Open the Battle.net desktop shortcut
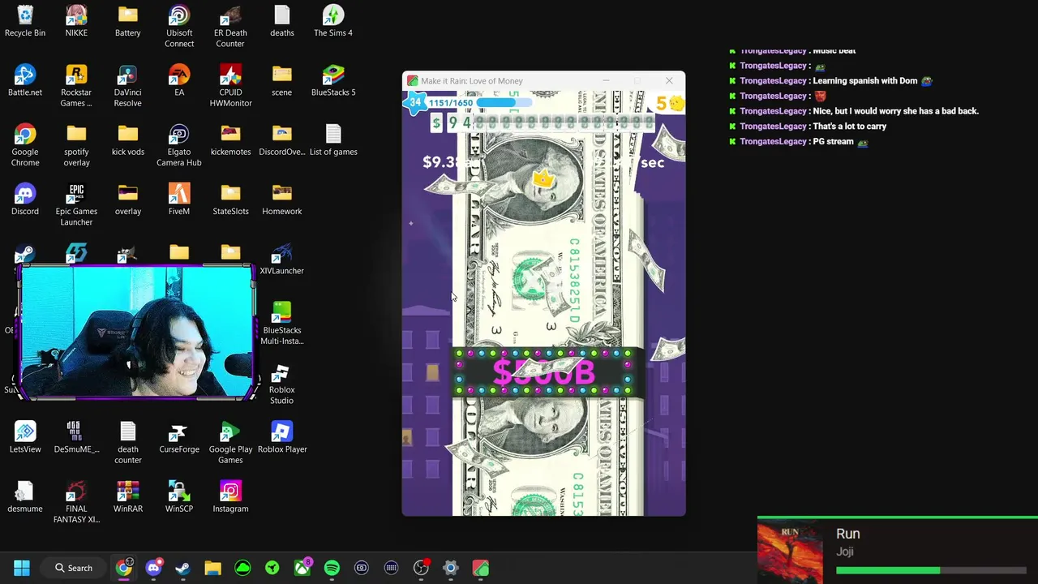The image size is (1038, 584). click(25, 81)
